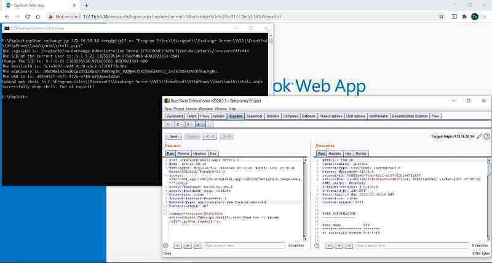Open the xssValidator tab
492x263 pixels.
tap(378, 116)
